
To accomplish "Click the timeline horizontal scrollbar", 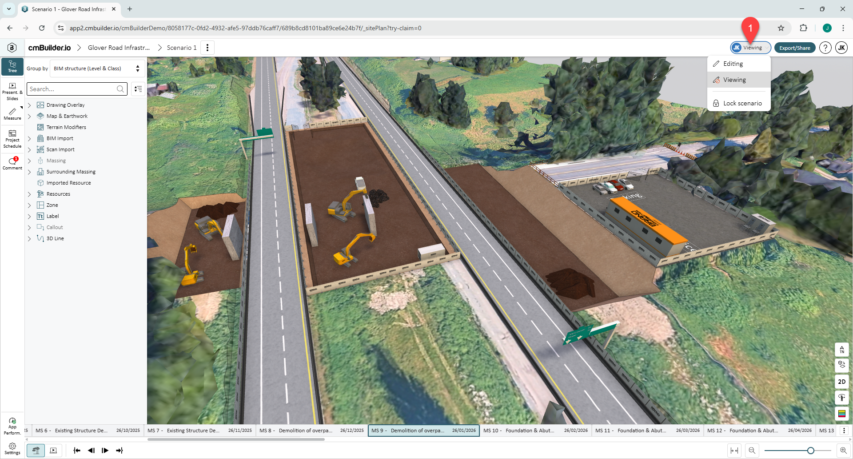I will (x=236, y=439).
